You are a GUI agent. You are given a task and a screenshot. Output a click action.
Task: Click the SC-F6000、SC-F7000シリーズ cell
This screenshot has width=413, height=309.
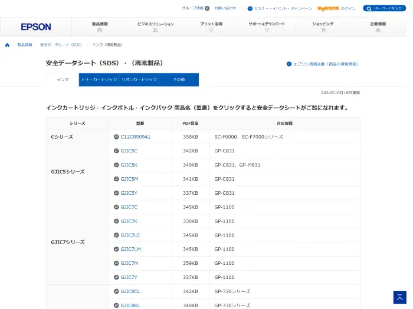click(x=285, y=137)
